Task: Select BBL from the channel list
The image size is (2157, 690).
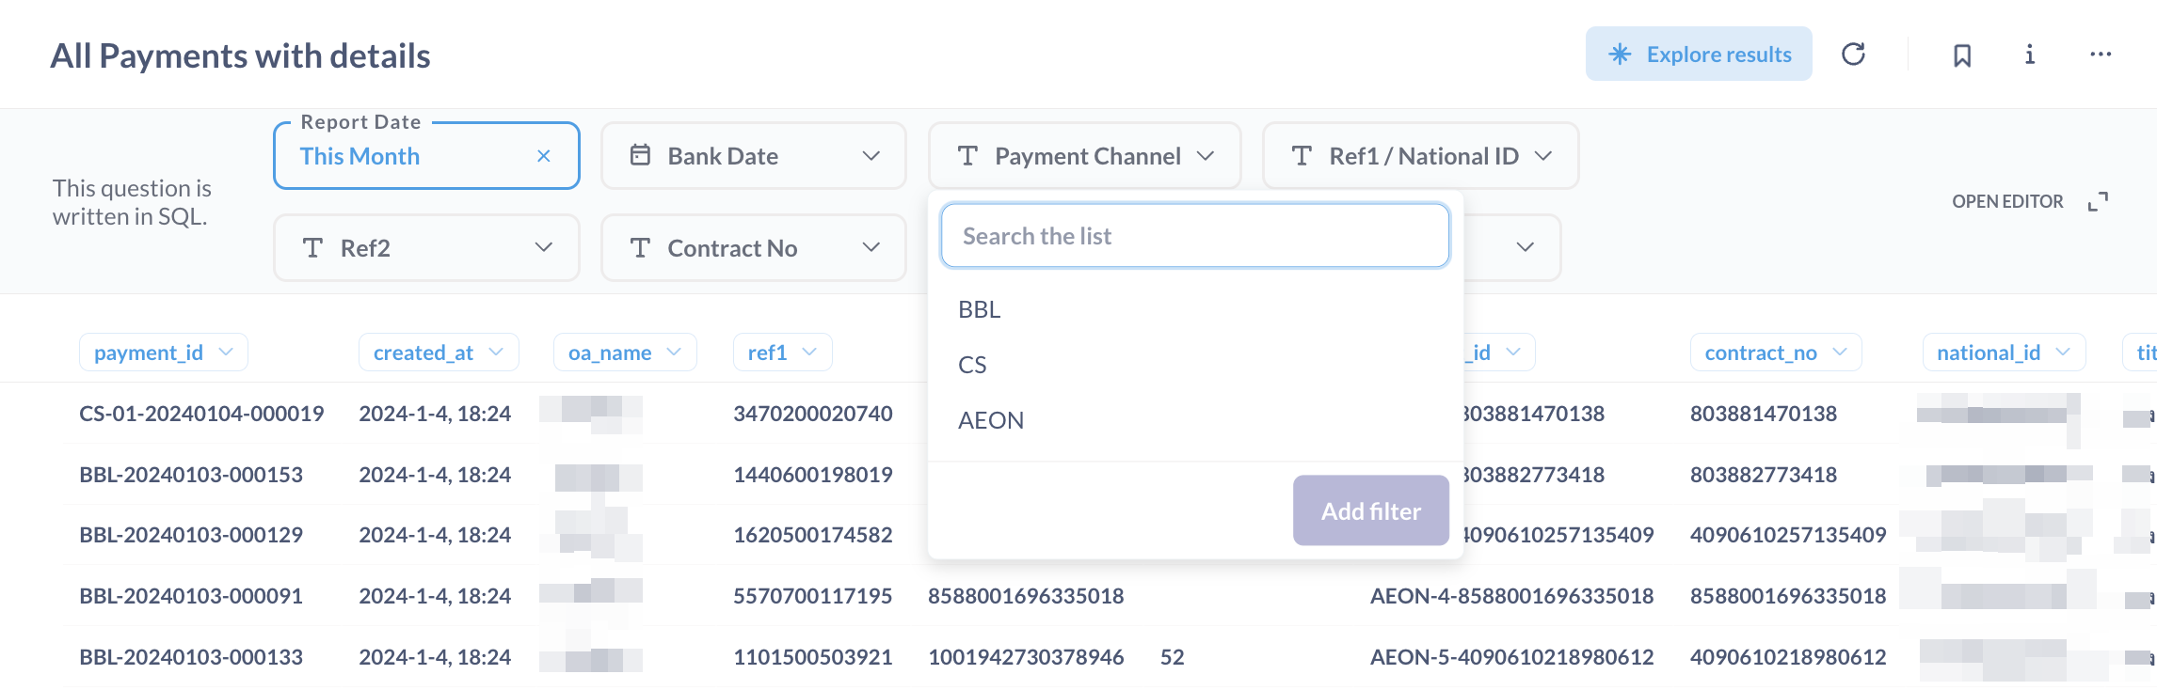Action: pos(980,309)
